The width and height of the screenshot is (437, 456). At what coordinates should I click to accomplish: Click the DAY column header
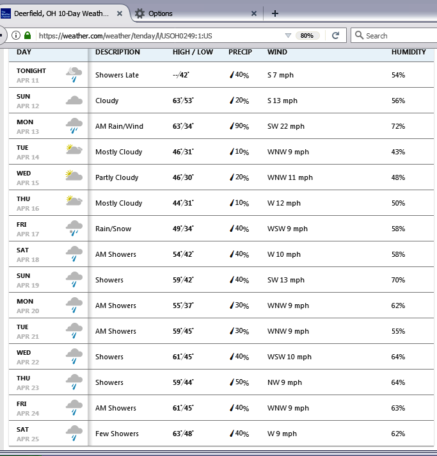point(24,52)
